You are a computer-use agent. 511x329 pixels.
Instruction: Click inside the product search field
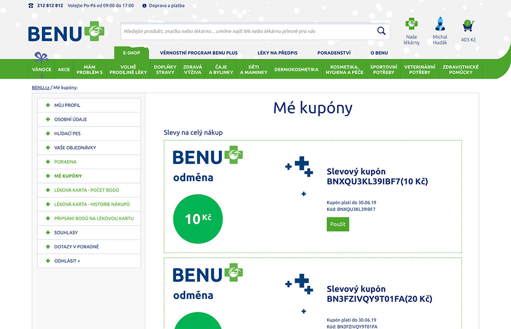[248, 31]
